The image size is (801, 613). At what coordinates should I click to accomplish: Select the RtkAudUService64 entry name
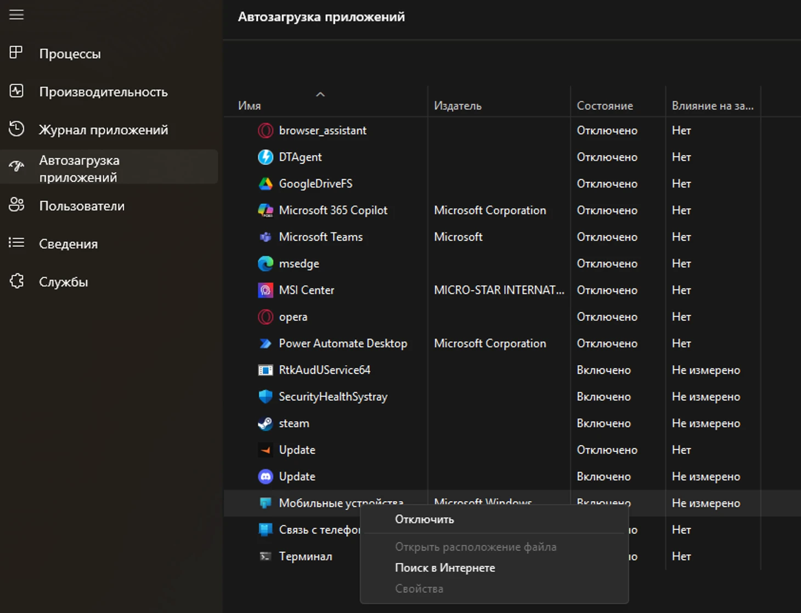tap(325, 370)
